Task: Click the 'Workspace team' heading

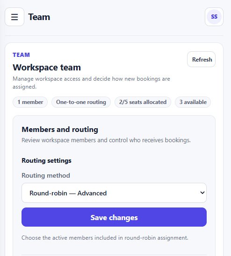Action: coord(47,68)
